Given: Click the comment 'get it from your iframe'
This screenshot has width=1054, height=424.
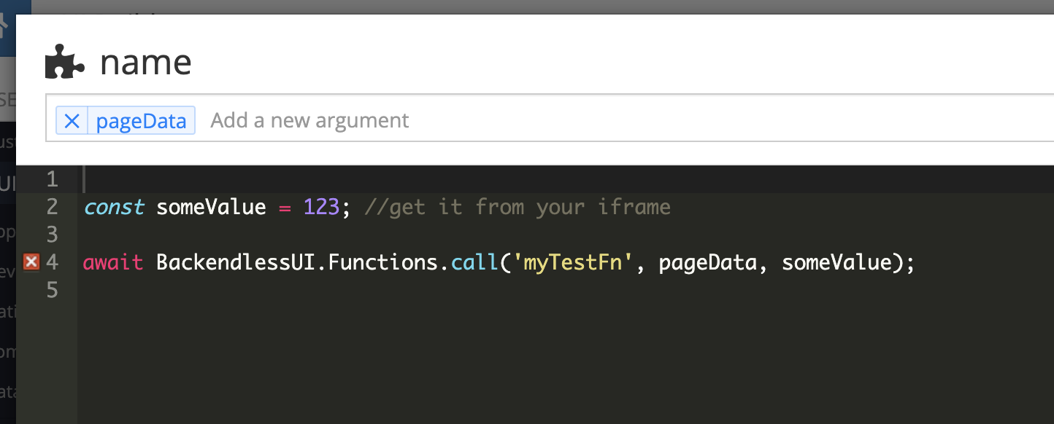Looking at the screenshot, I should click(518, 207).
